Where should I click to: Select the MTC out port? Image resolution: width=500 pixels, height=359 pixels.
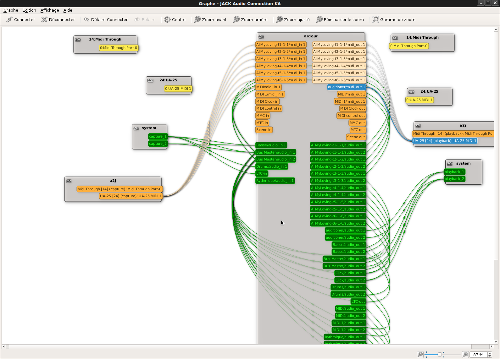[358, 130]
